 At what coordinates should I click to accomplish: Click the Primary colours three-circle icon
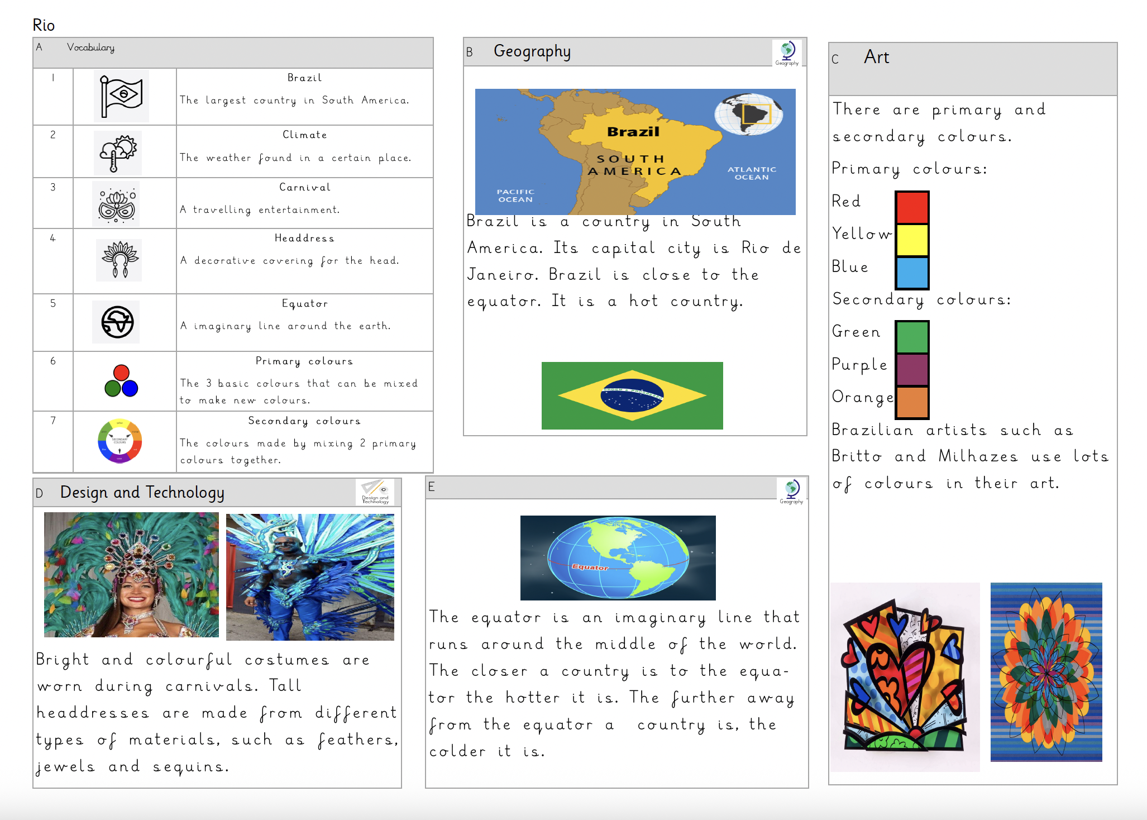coord(121,381)
